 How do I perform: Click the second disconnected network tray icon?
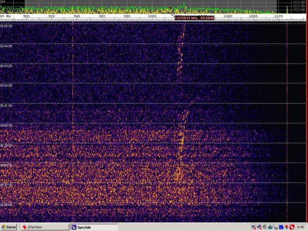point(259,227)
